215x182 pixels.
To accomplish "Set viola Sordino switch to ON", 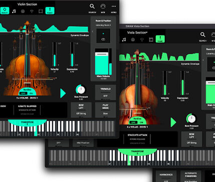I will (141, 122).
